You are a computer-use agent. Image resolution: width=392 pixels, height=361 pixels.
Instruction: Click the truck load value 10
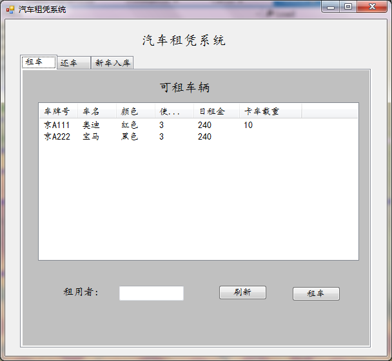[248, 125]
